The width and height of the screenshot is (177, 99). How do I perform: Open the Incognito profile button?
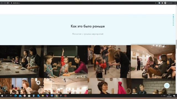pyautogui.click(x=168, y=3)
